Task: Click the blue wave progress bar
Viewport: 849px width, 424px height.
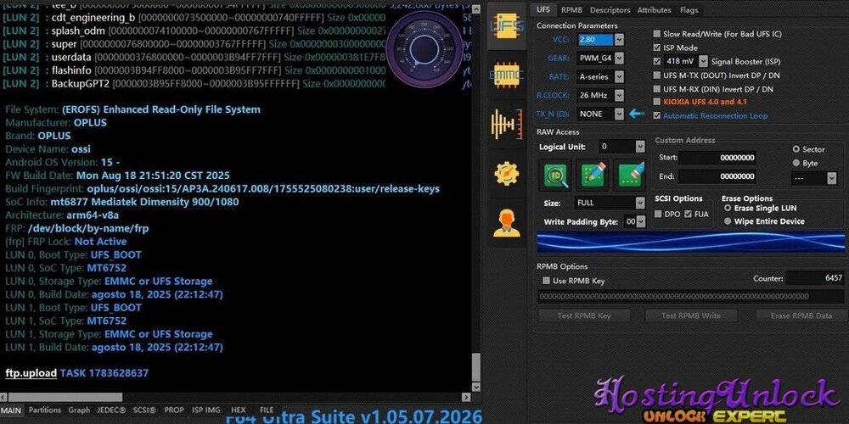Action: click(690, 242)
